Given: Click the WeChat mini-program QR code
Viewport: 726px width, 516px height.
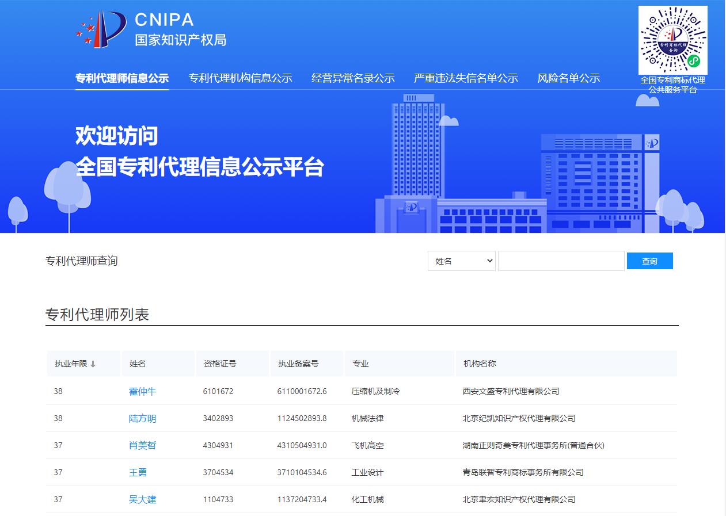Looking at the screenshot, I should point(672,40).
